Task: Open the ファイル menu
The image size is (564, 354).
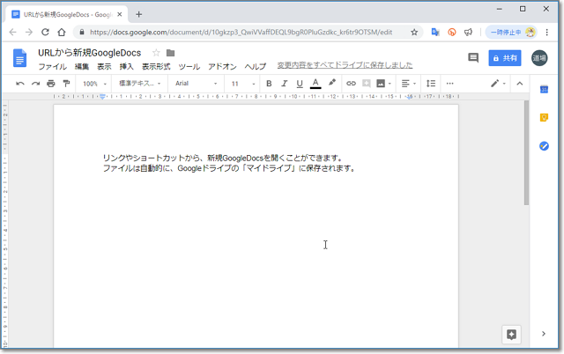Action: (52, 66)
